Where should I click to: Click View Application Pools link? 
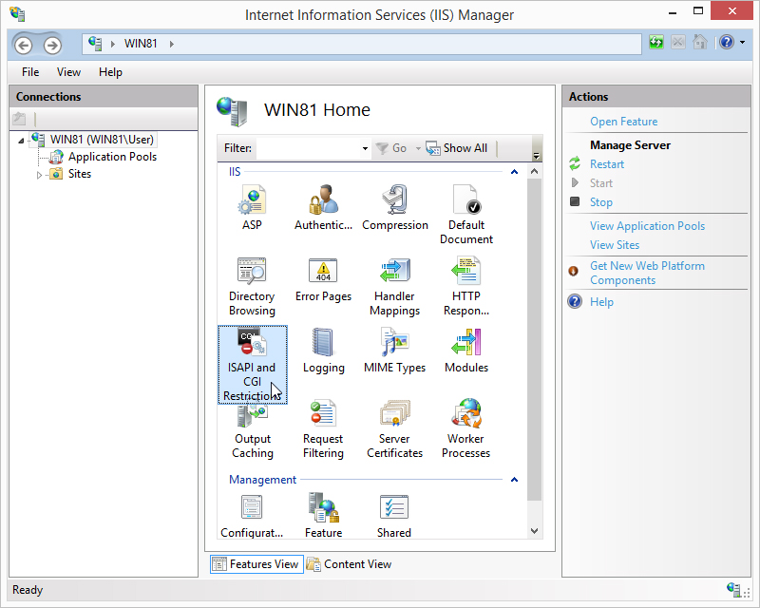point(647,226)
